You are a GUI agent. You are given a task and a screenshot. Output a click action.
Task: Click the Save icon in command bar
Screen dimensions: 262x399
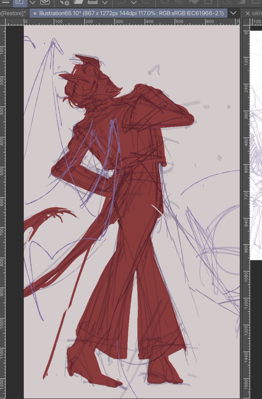(94, 2)
